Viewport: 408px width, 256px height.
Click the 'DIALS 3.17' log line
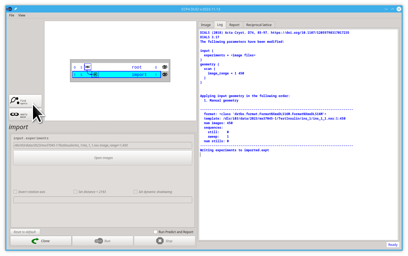pyautogui.click(x=210, y=37)
